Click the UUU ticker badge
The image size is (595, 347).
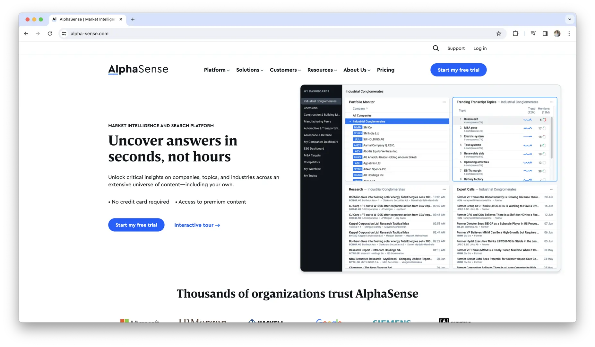pos(357,139)
